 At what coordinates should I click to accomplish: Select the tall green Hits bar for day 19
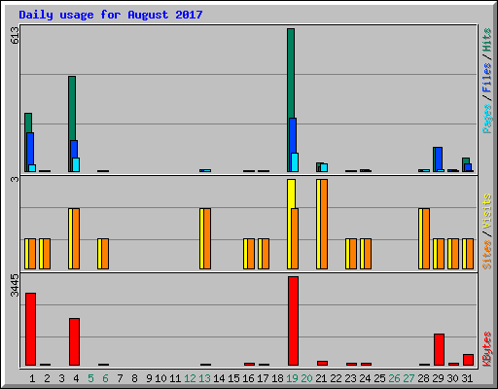291,73
